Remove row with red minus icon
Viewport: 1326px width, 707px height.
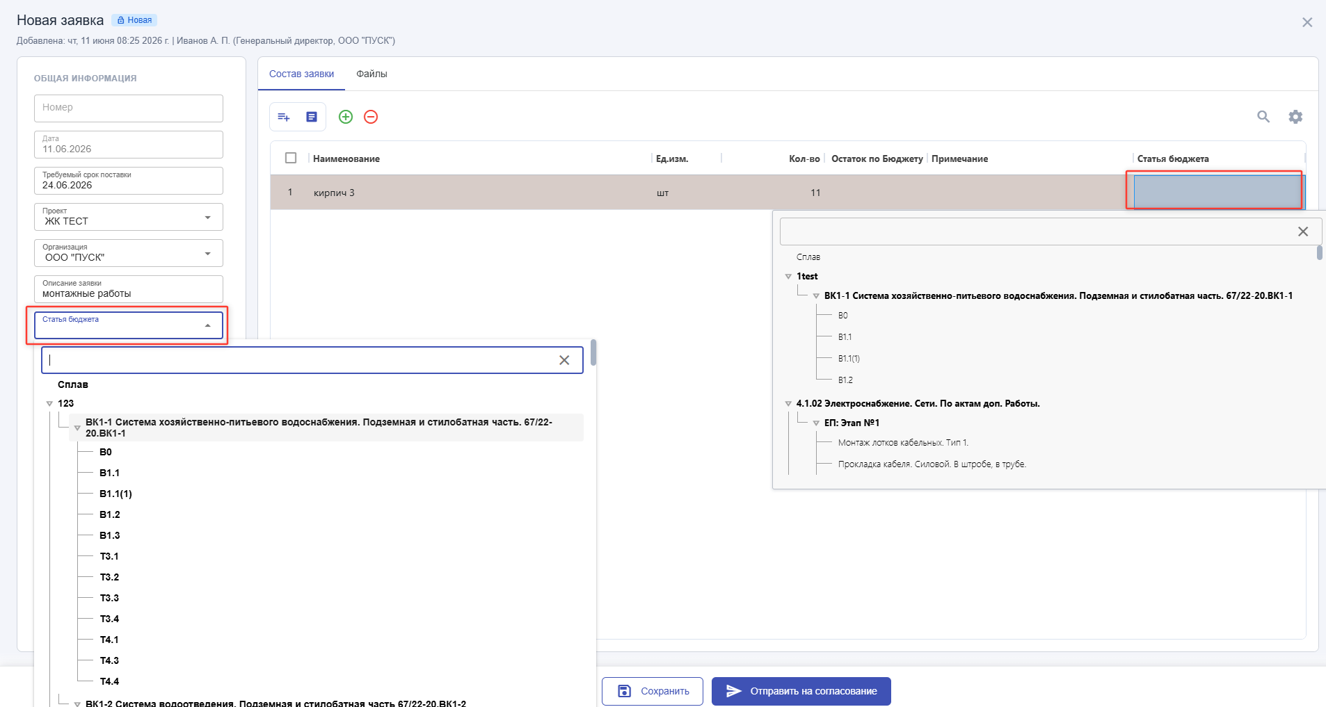(371, 117)
